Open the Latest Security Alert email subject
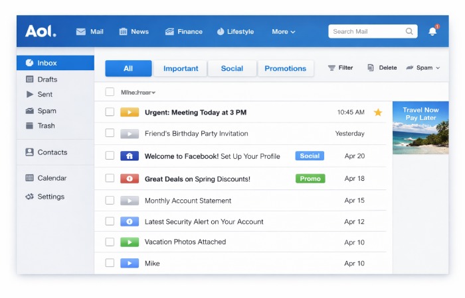The image size is (465, 298). tap(204, 222)
